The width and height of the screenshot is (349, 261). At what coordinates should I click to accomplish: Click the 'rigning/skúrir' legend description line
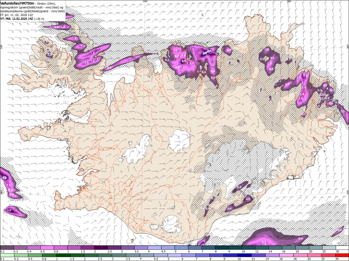(x=32, y=7)
